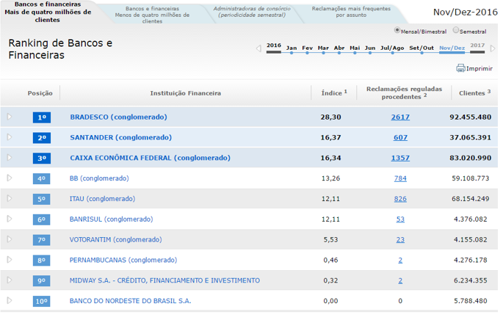
Task: Expand the ITAU row arrow
Action: 10,198
